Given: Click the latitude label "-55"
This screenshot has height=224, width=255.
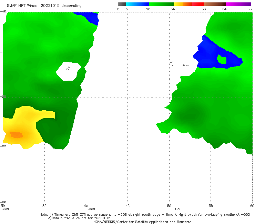Looking at the screenshot, I should pos(3,146).
